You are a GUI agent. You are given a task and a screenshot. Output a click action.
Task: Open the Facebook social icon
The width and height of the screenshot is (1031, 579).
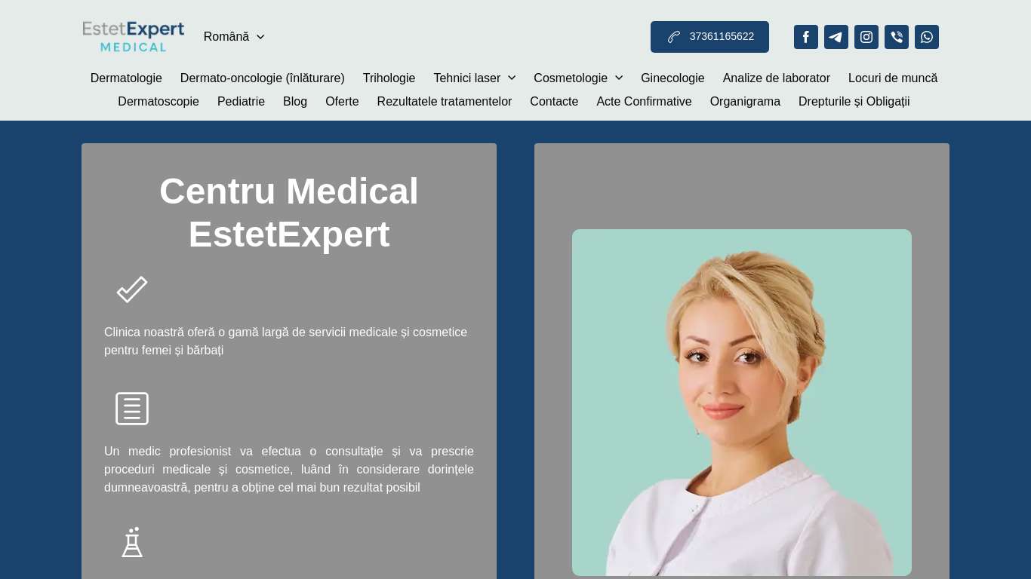pos(805,37)
